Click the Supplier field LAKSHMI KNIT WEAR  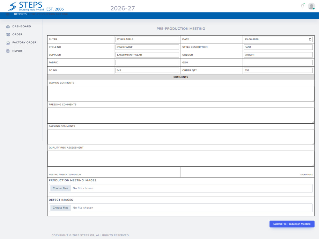(x=147, y=55)
